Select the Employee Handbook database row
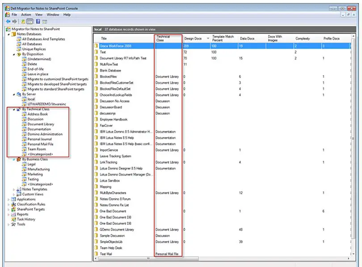The height and width of the screenshot is (267, 362). click(x=222, y=119)
